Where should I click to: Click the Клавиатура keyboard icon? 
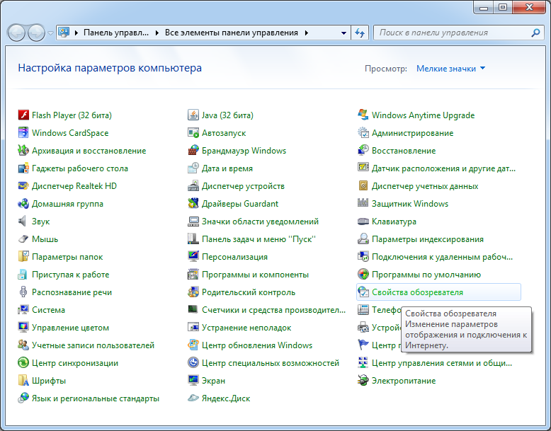coord(363,222)
